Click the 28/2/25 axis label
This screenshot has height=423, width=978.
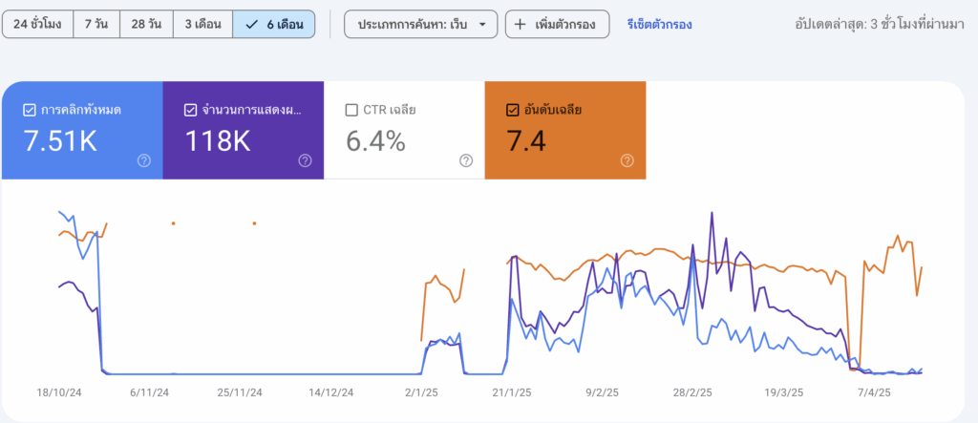[x=692, y=392]
